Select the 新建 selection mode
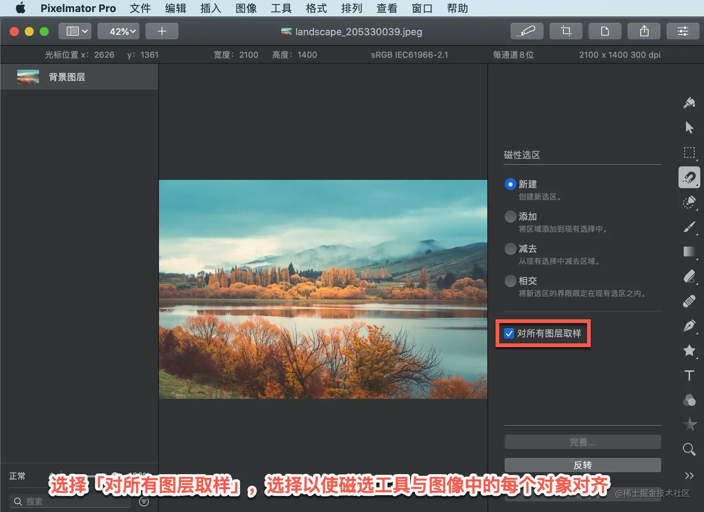This screenshot has height=512, width=704. coord(510,184)
